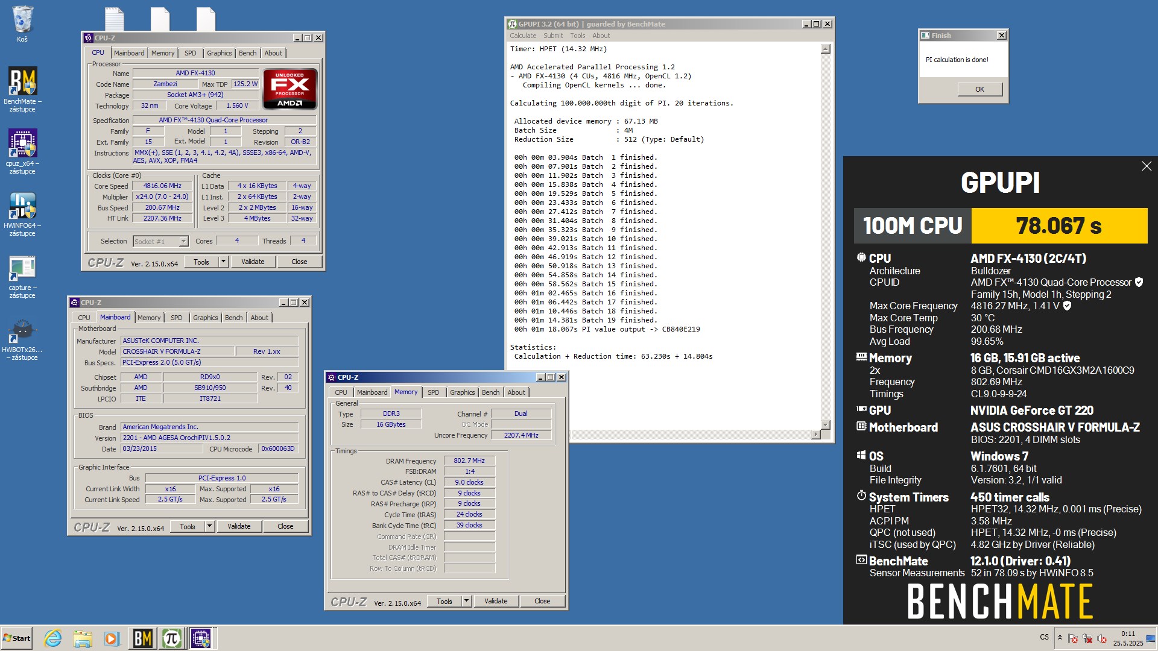Viewport: 1158px width, 651px height.
Task: Click OK in Finish dialog
Action: click(979, 89)
